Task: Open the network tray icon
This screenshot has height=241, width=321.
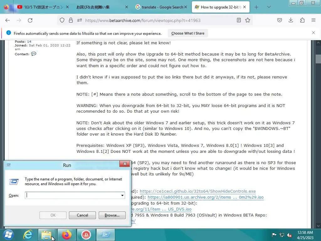Action: tap(282, 235)
